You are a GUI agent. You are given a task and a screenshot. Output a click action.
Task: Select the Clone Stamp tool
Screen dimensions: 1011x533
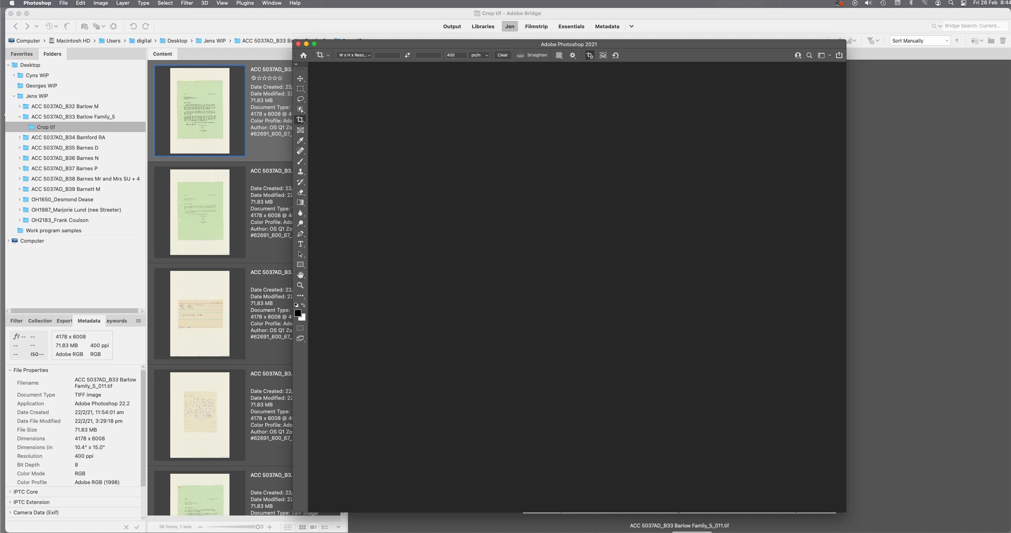click(300, 171)
